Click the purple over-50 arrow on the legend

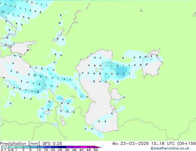[x=98, y=147]
